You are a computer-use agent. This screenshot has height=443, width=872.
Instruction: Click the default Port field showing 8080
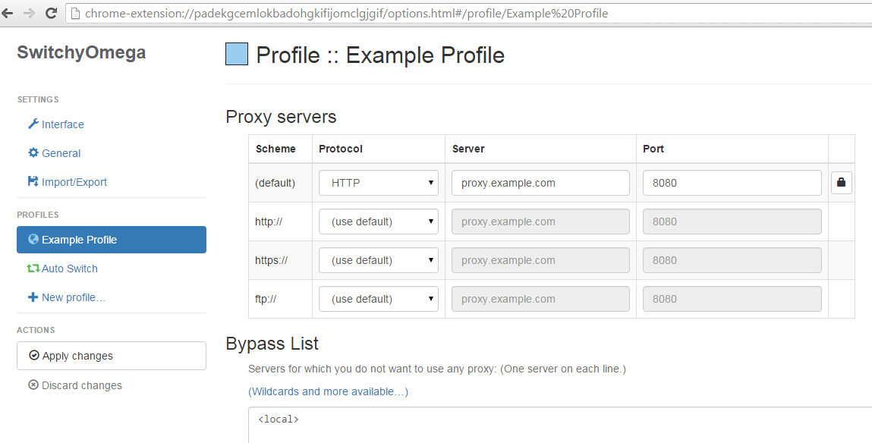(732, 183)
